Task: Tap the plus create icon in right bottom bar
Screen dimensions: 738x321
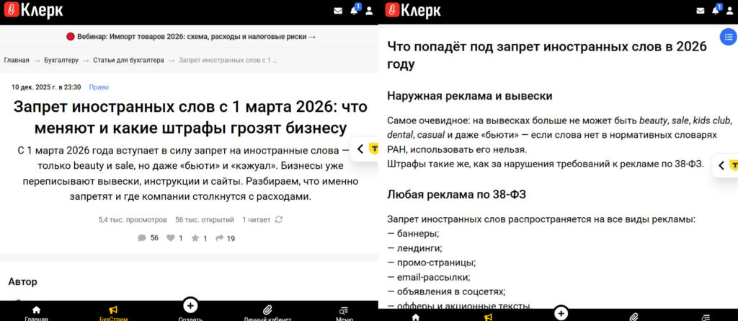Action: pos(561,312)
